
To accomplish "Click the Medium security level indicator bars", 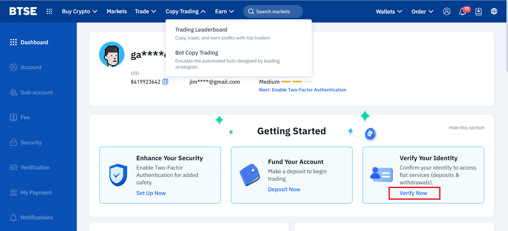I will click(x=297, y=82).
